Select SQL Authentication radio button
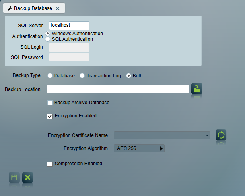 [x=47, y=39]
